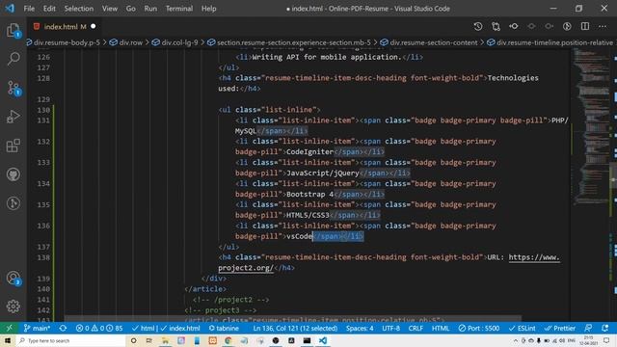The width and height of the screenshot is (617, 347).
Task: Click the https://www.project2.org/ link in code
Action: pos(533,257)
